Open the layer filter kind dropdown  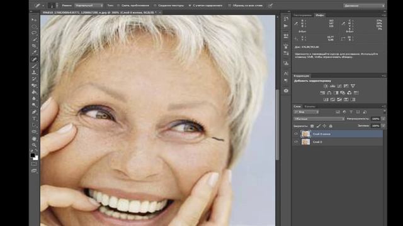tap(306, 112)
